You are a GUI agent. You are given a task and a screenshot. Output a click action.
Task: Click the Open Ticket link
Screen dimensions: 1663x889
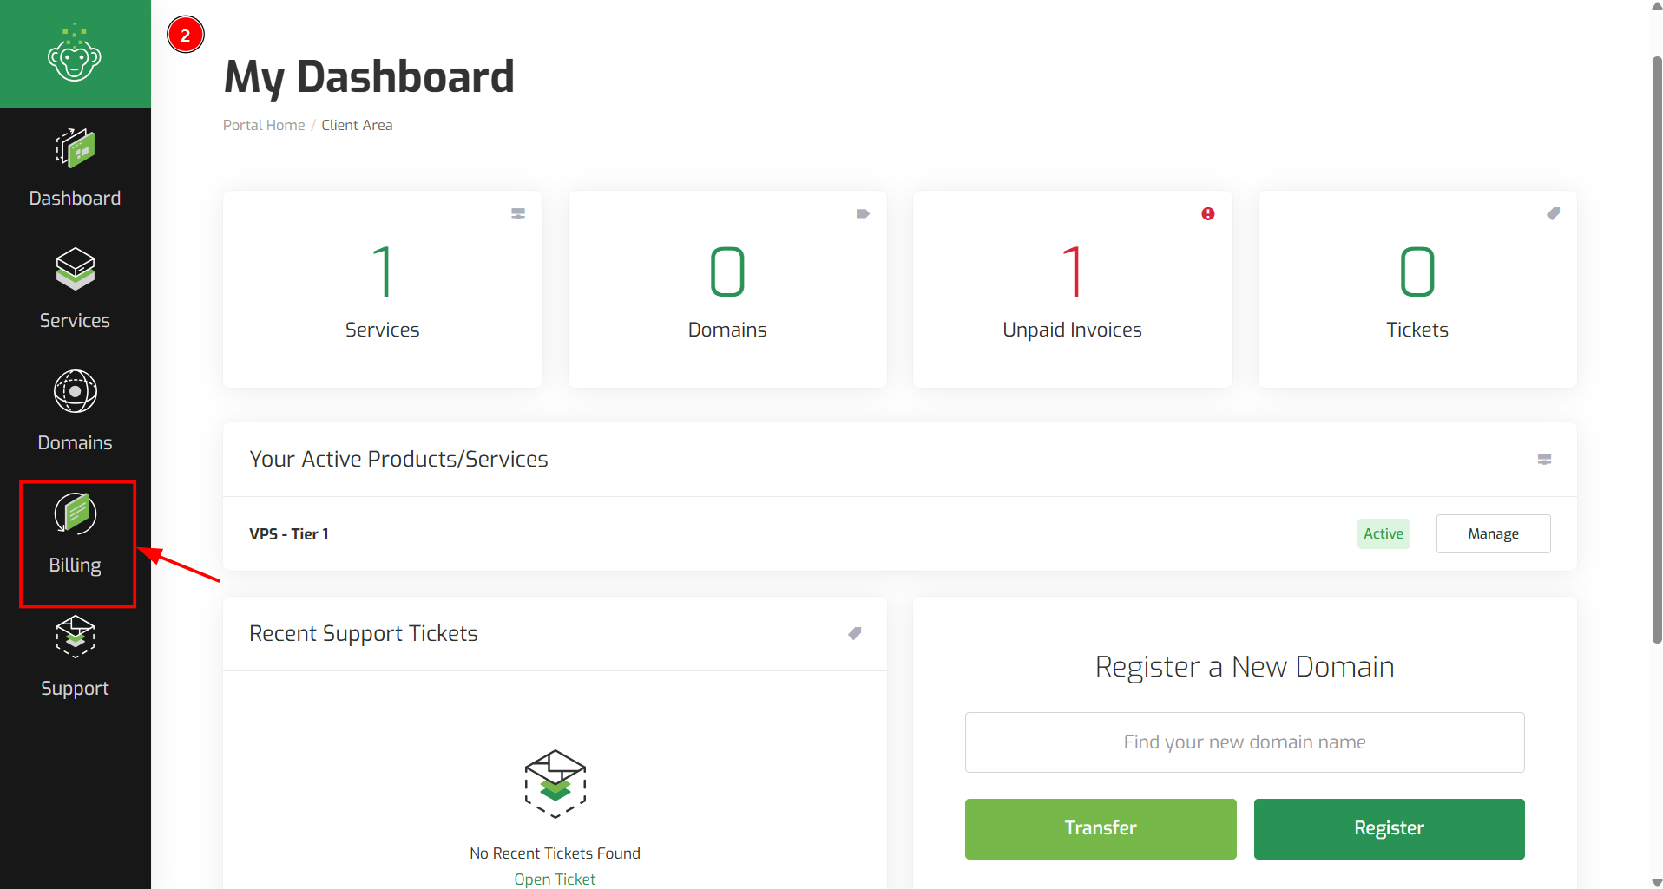555,879
